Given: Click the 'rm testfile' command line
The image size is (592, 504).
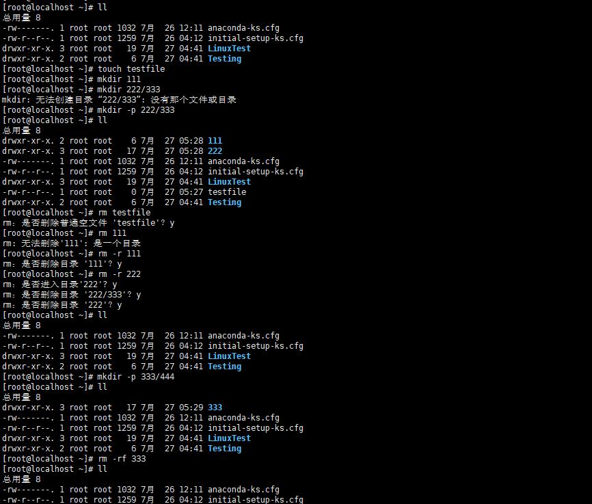Looking at the screenshot, I should coord(124,213).
